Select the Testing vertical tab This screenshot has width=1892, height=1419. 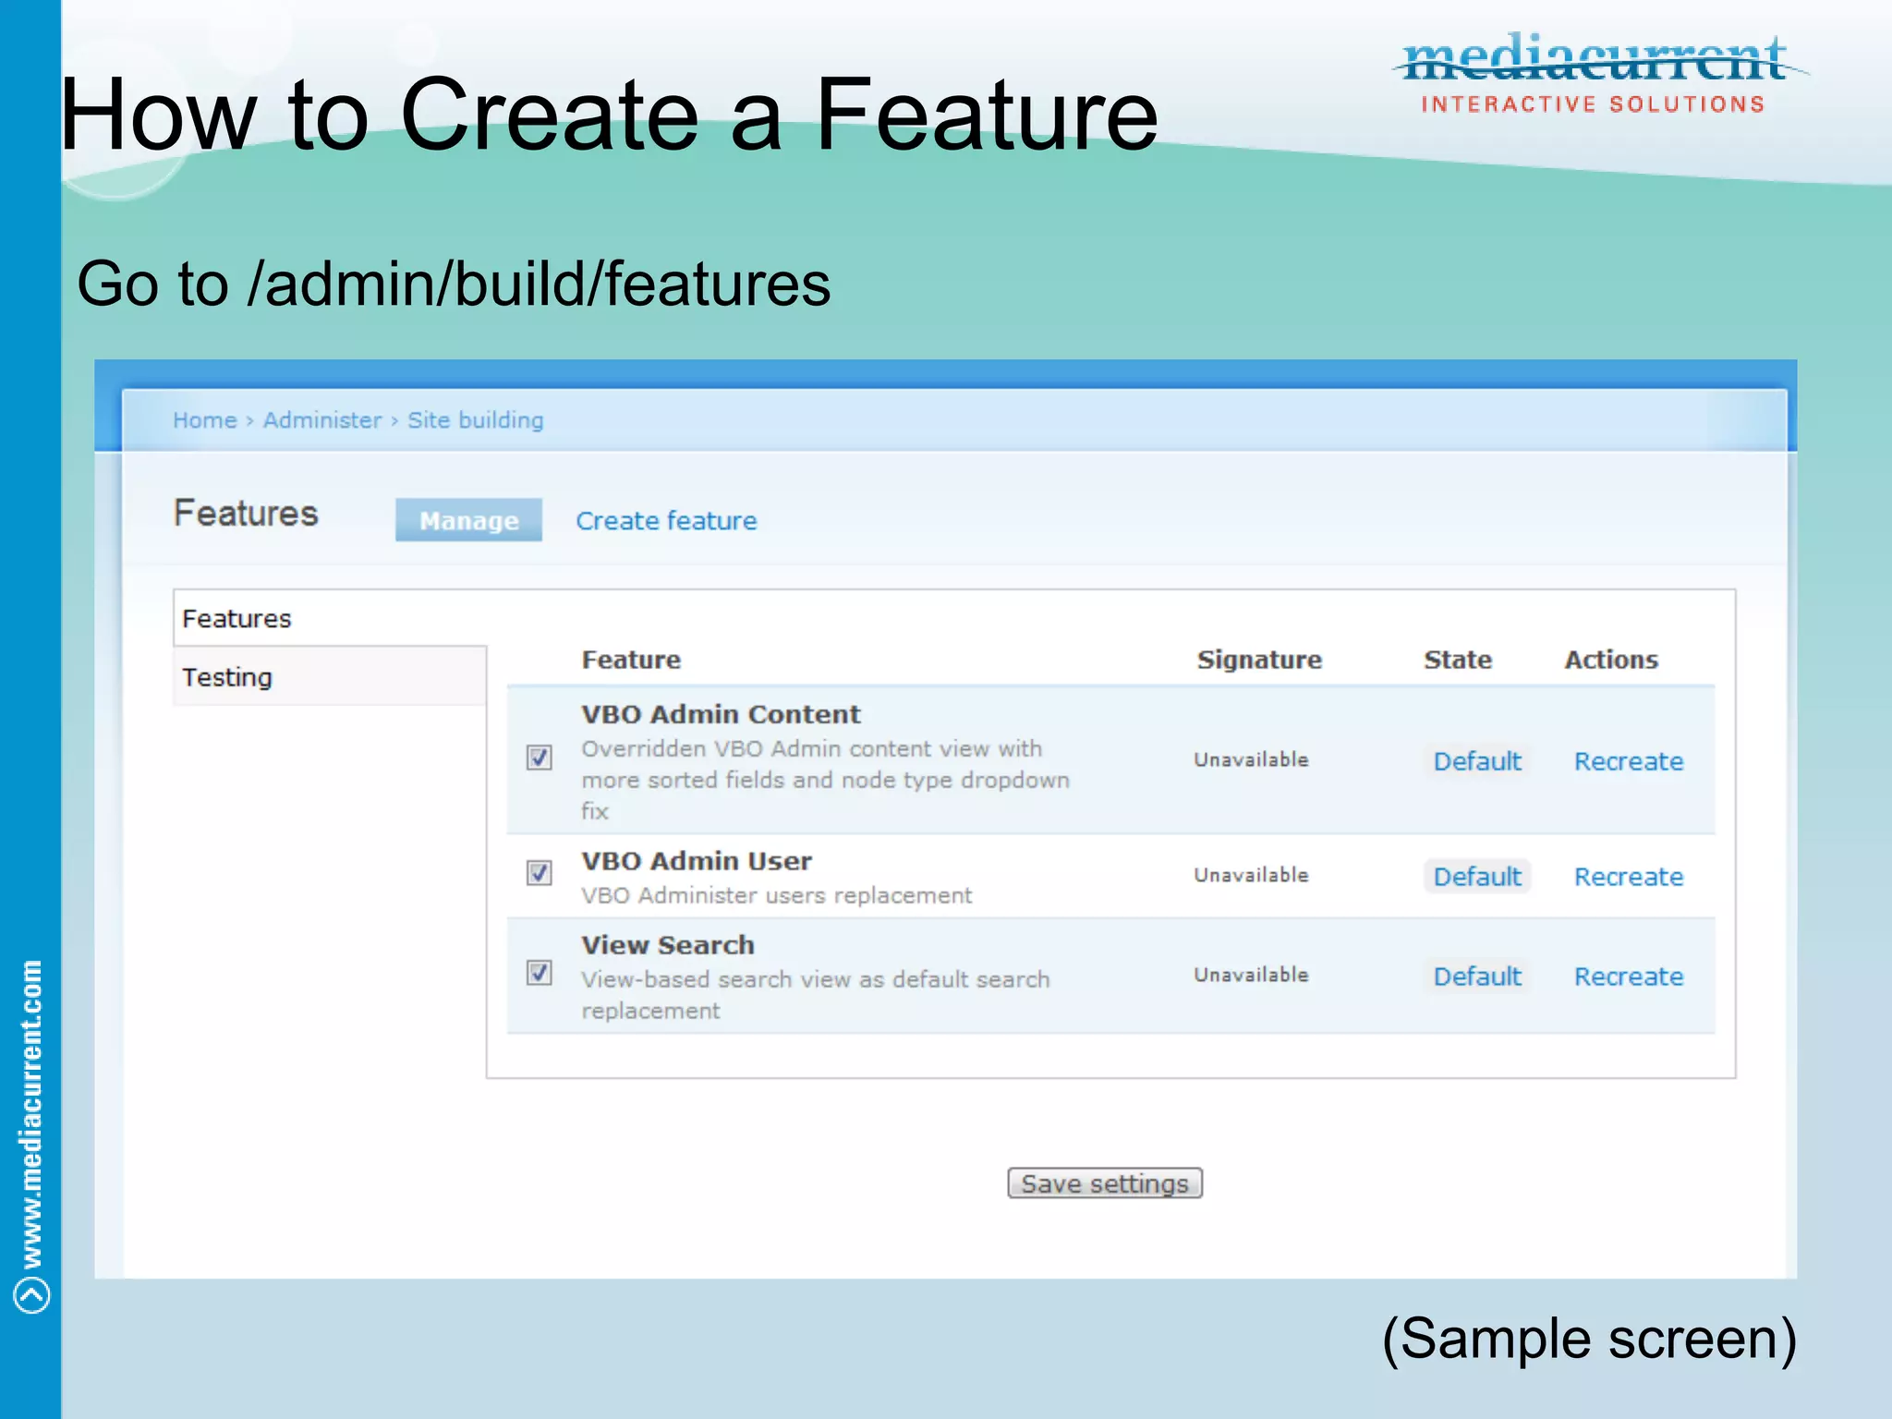pos(330,676)
